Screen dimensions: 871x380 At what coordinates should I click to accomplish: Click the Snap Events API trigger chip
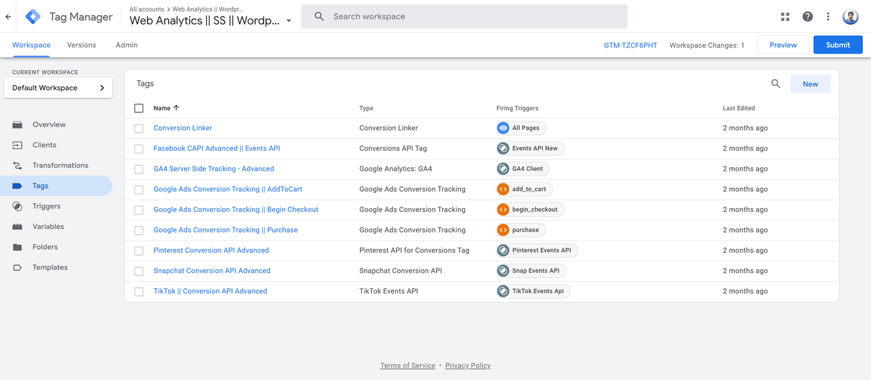tap(531, 271)
